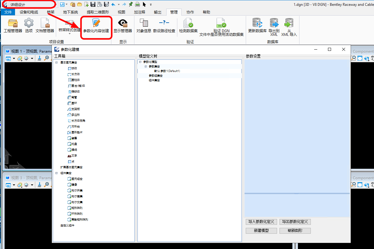
Task: Click Redo arrow in quick access toolbar
Action: tap(124, 4)
